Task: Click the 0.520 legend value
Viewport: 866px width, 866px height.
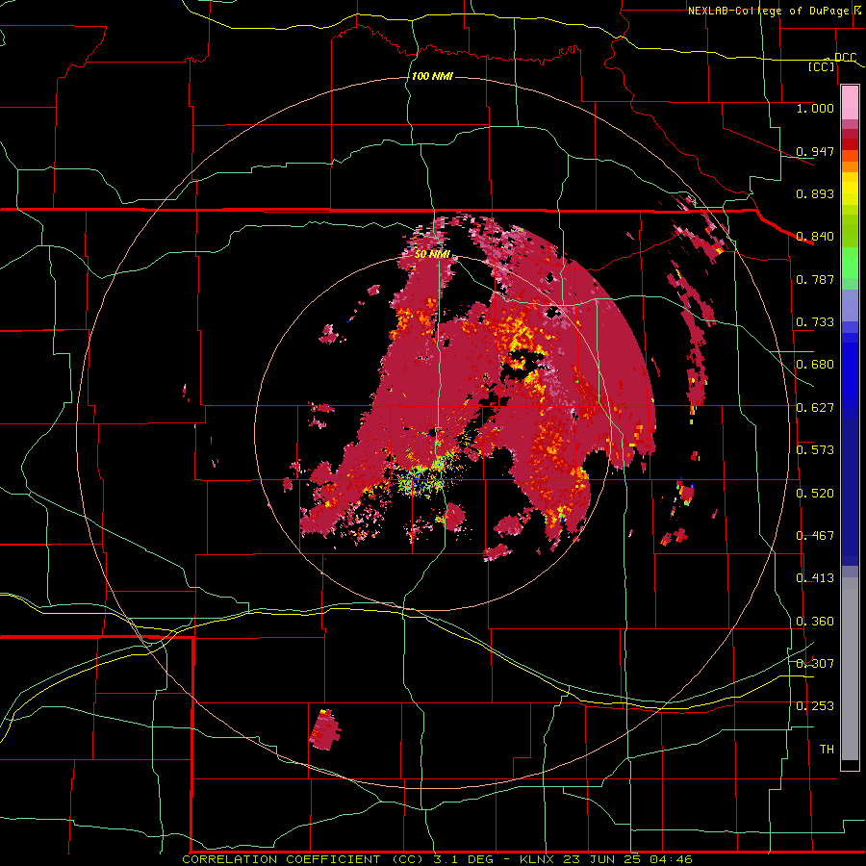Action: click(815, 494)
